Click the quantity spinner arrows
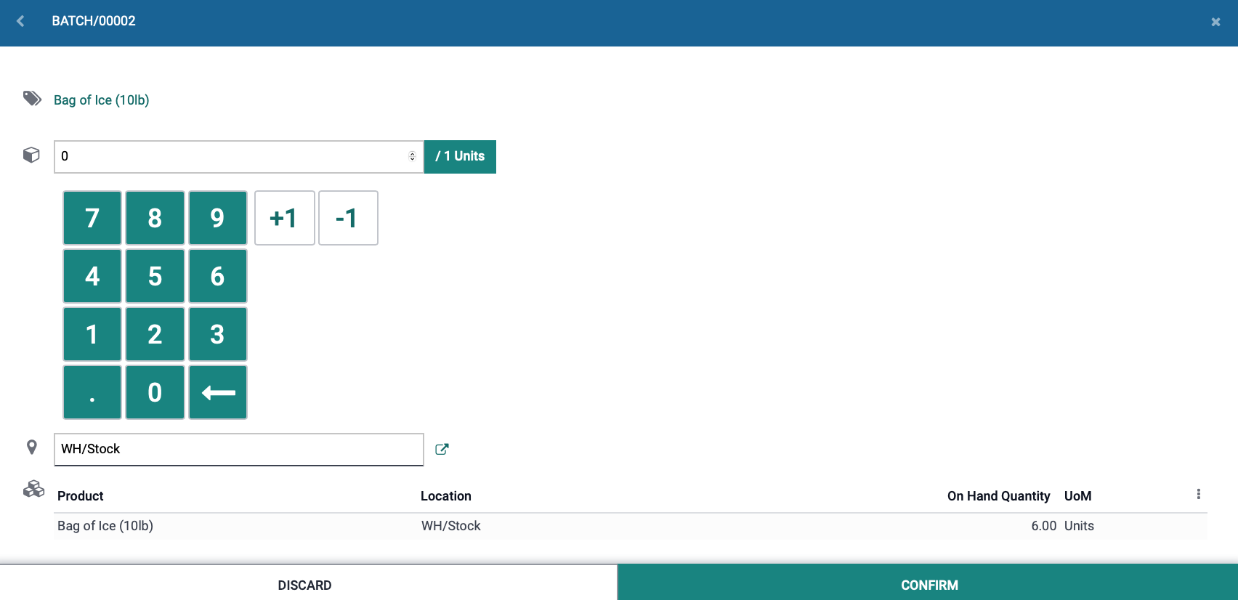The image size is (1238, 600). (412, 156)
